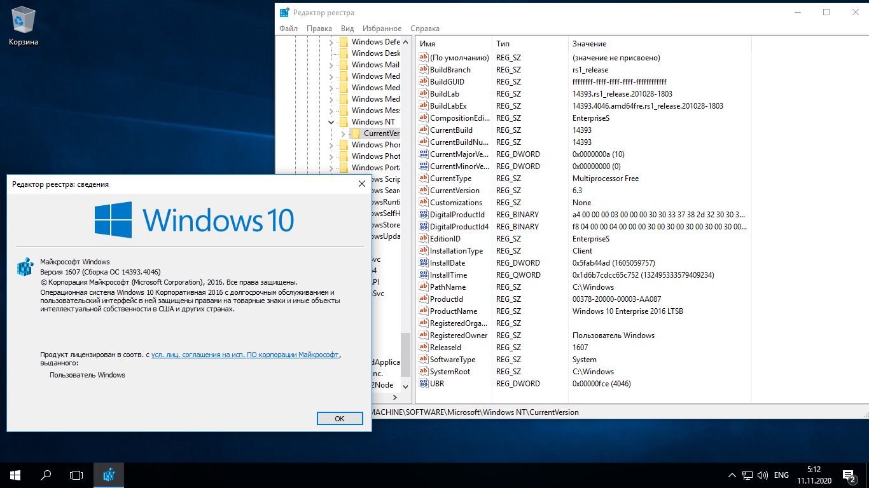Click the Registry Editor title bar icon
This screenshot has height=488, width=869.
click(284, 12)
